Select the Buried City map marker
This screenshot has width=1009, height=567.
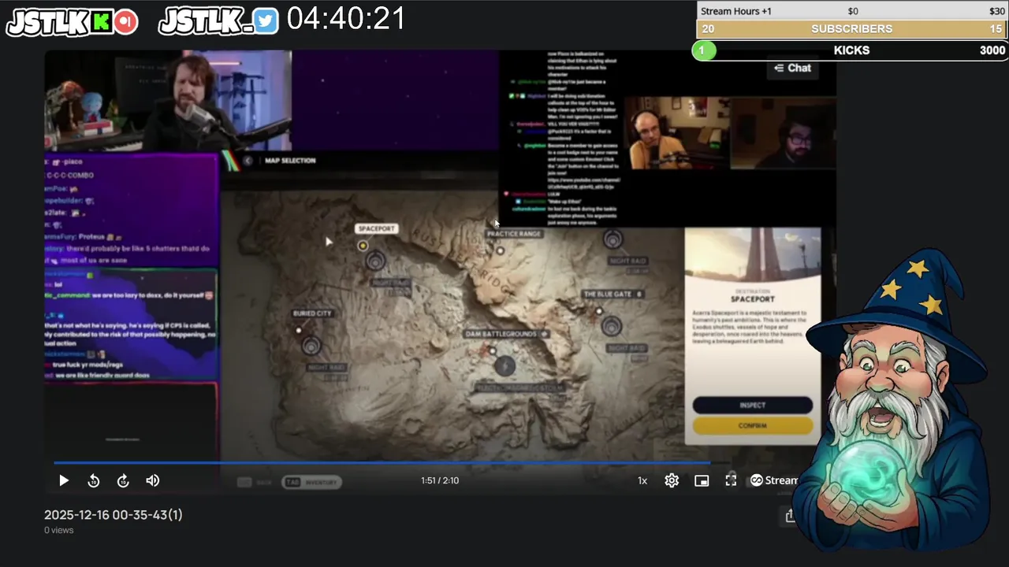coord(299,330)
